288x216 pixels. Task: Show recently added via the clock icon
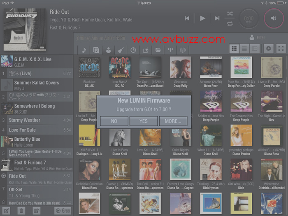pos(133,50)
